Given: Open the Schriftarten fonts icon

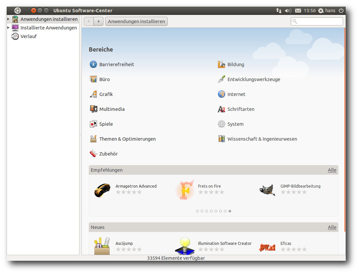Looking at the screenshot, I should coord(221,109).
